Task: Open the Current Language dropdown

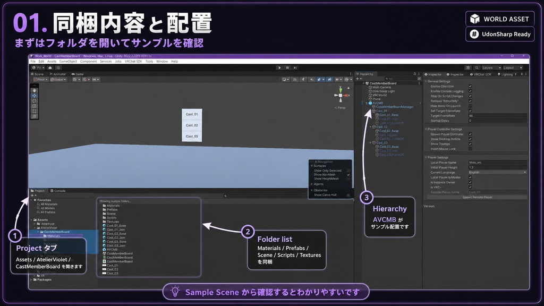Action: click(497, 172)
